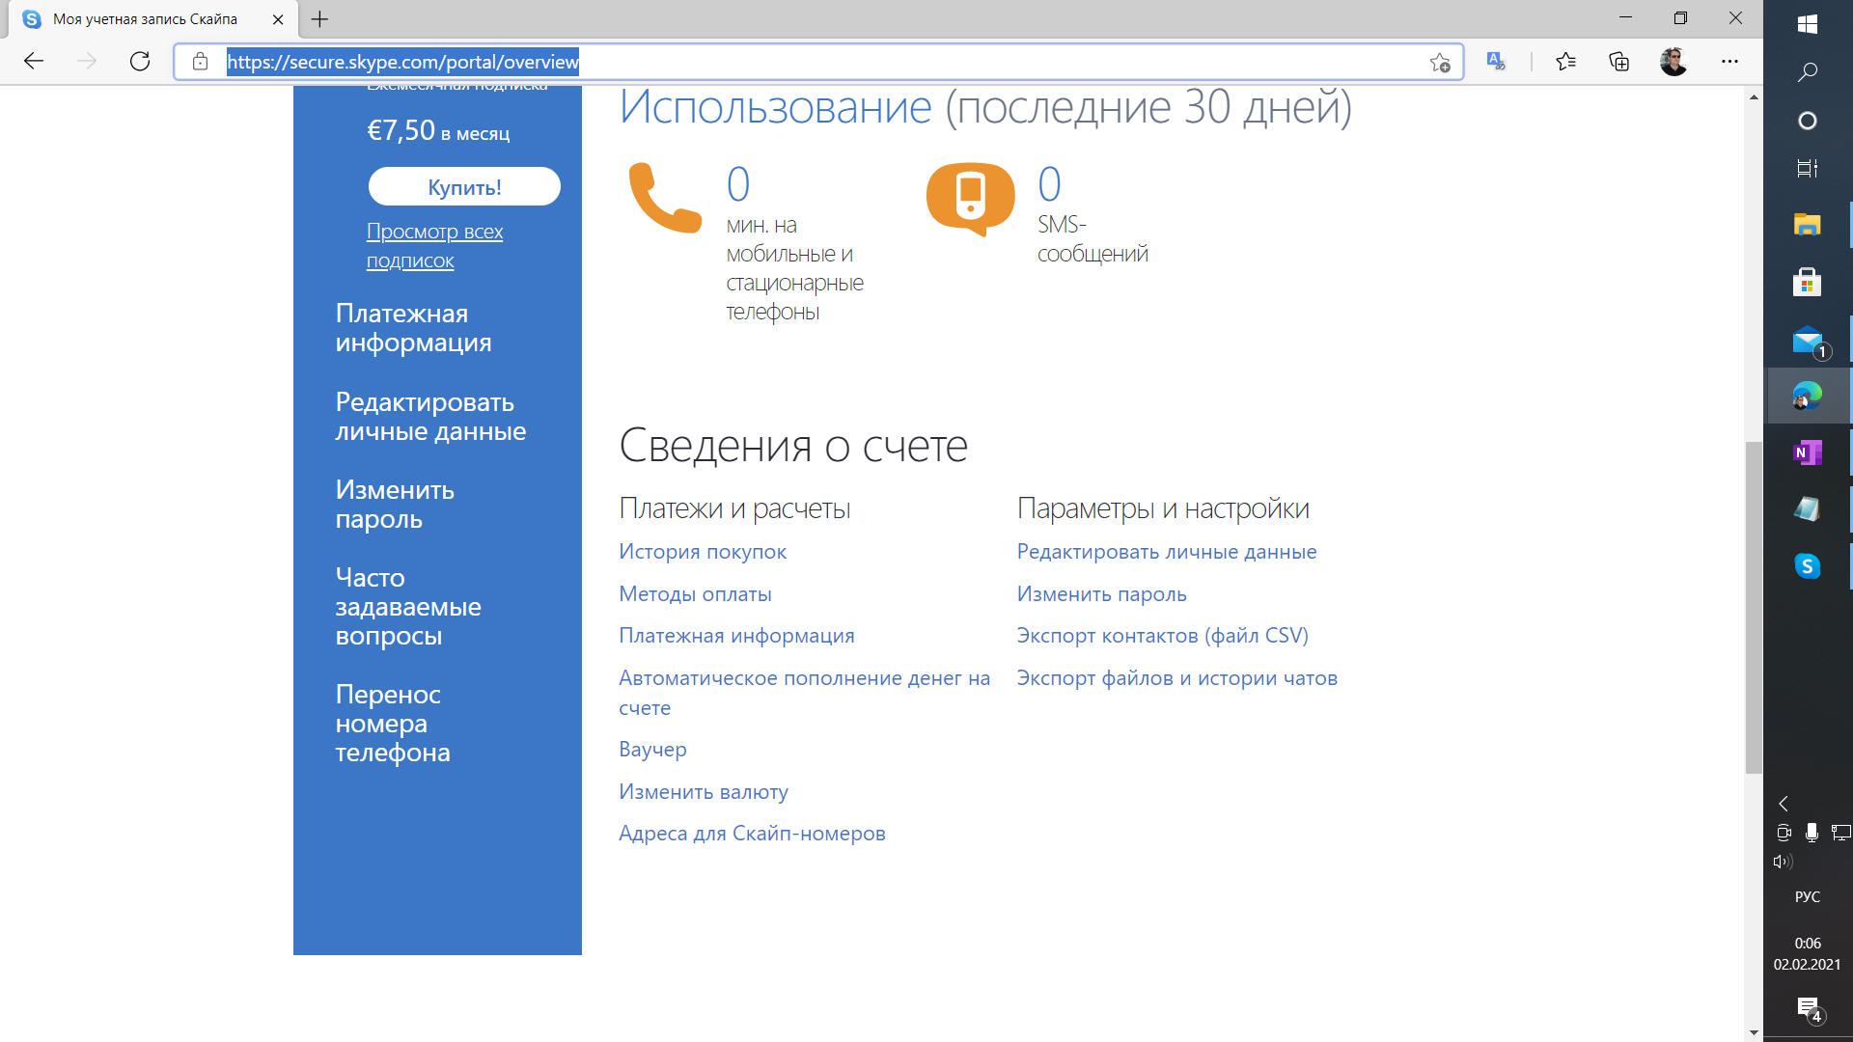Select the Skype account browser tab
Screen dimensions: 1853x1042
[154, 19]
